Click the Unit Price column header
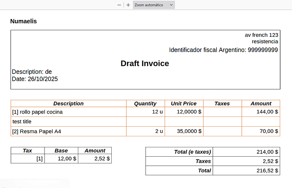 click(x=184, y=103)
